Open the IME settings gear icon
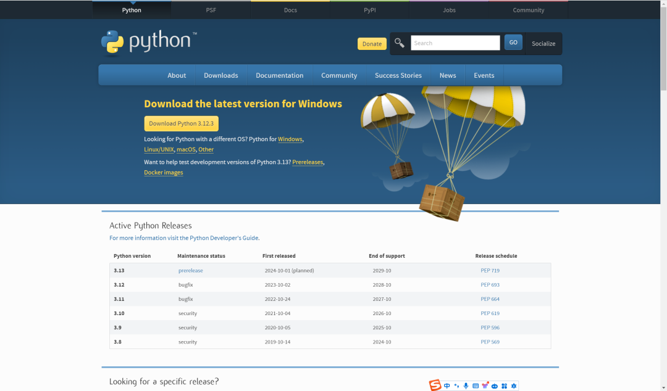Viewport: 667px width, 391px height. pos(513,386)
